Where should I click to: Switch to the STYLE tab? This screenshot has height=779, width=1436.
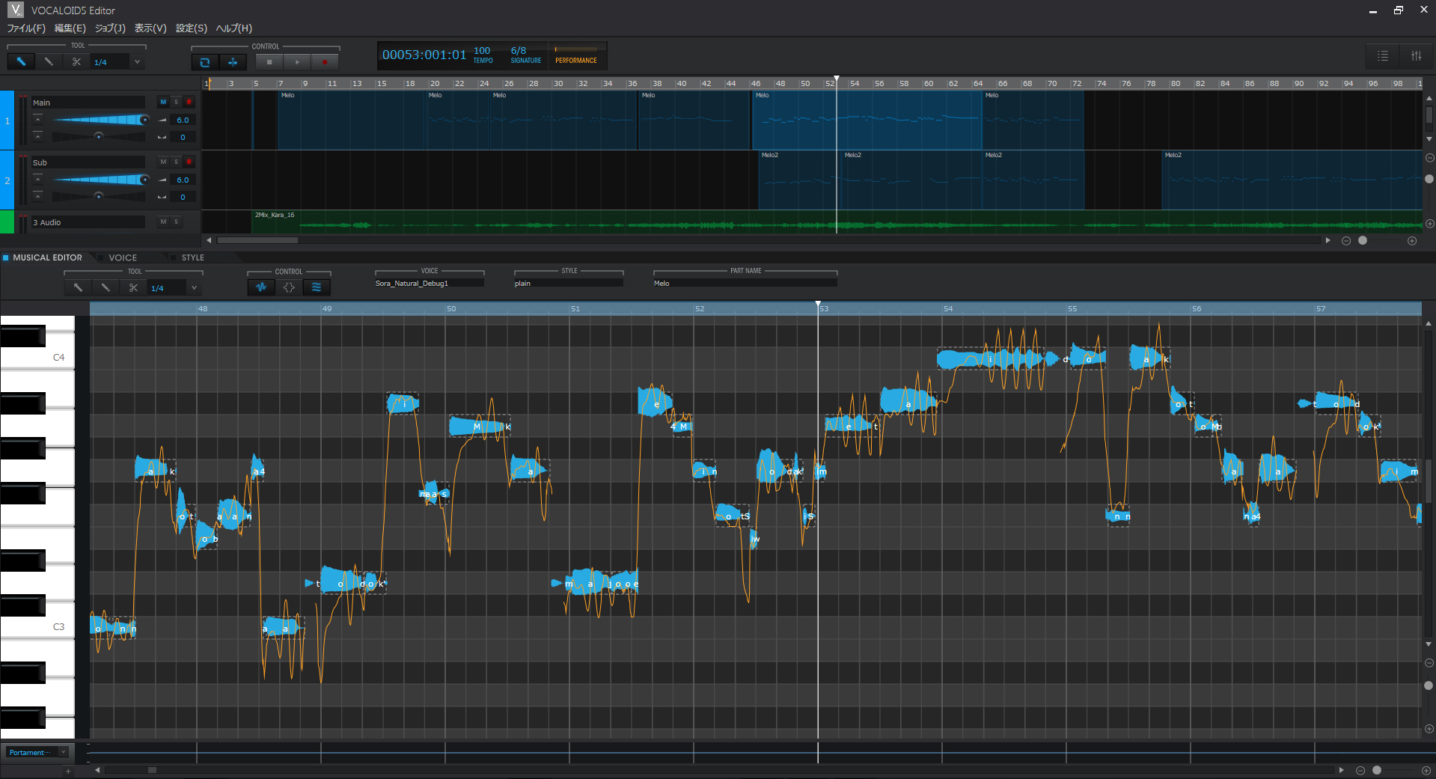pyautogui.click(x=192, y=257)
